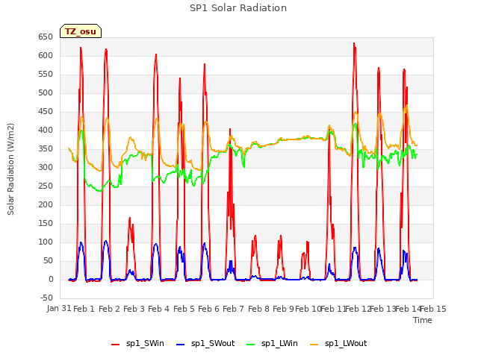Click the SP1 Solar Radiation chart title
This screenshot has width=478, height=358.
click(238, 8)
